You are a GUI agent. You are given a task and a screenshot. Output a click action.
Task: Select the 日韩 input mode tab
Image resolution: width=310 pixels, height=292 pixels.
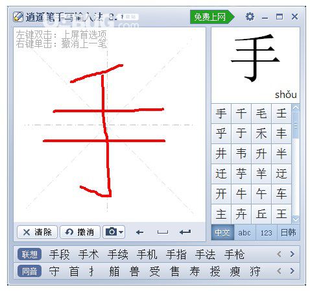288,233
